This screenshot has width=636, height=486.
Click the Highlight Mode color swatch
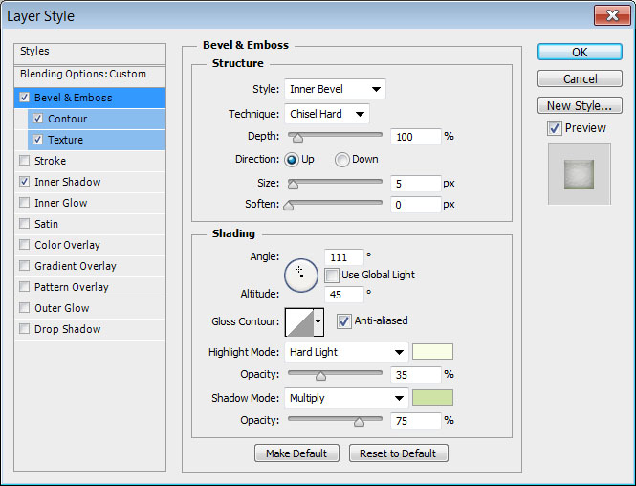click(432, 352)
